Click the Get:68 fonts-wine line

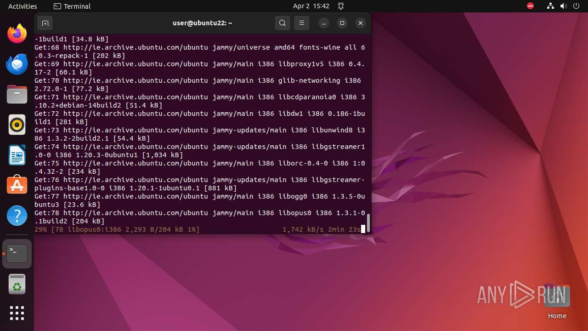200,51
